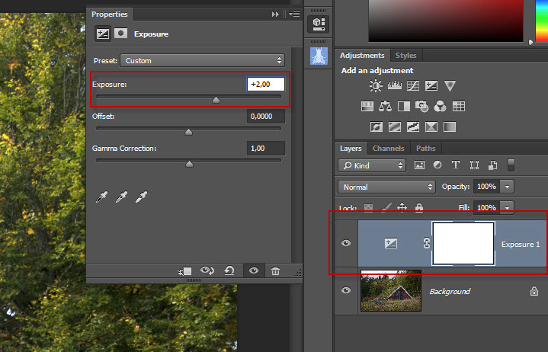Switch to the Layers tab
The width and height of the screenshot is (548, 352).
pyautogui.click(x=351, y=148)
